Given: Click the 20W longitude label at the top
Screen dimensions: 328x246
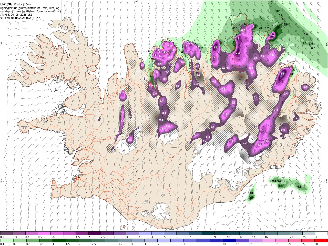Looking at the screenshot, I should [136, 1].
